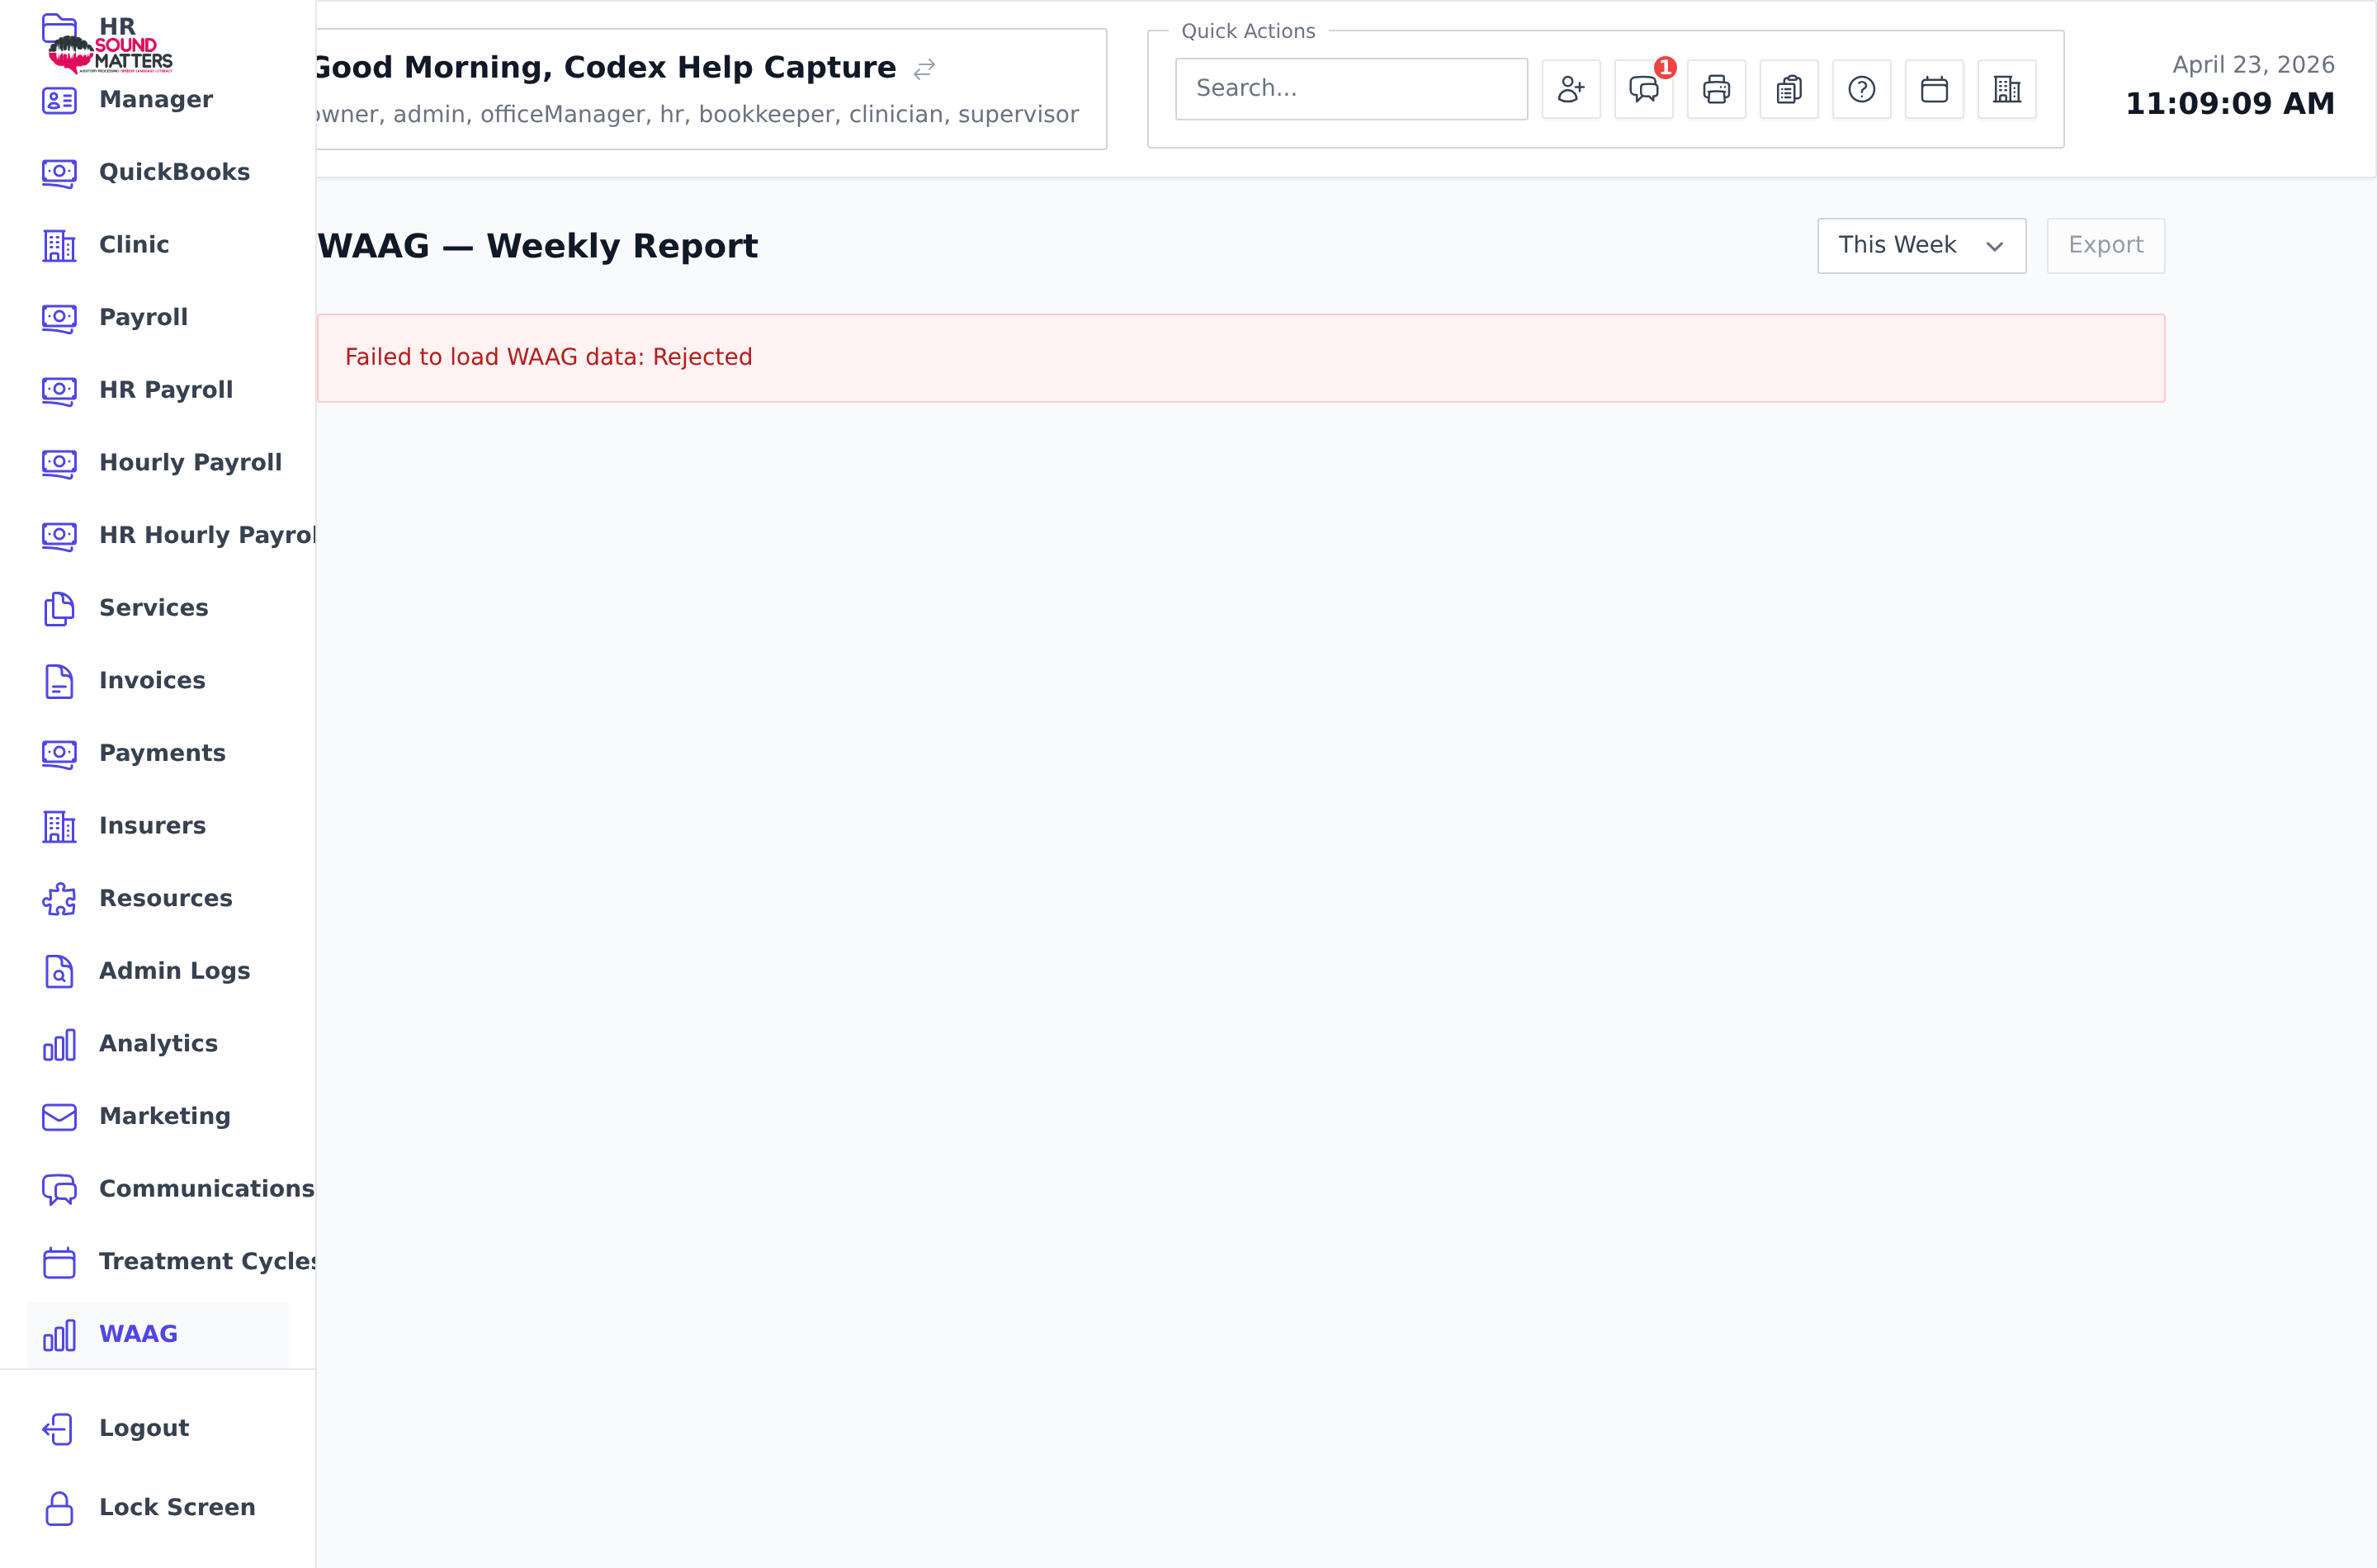Open the Payroll menu item
This screenshot has height=1568, width=2377.
[157, 317]
